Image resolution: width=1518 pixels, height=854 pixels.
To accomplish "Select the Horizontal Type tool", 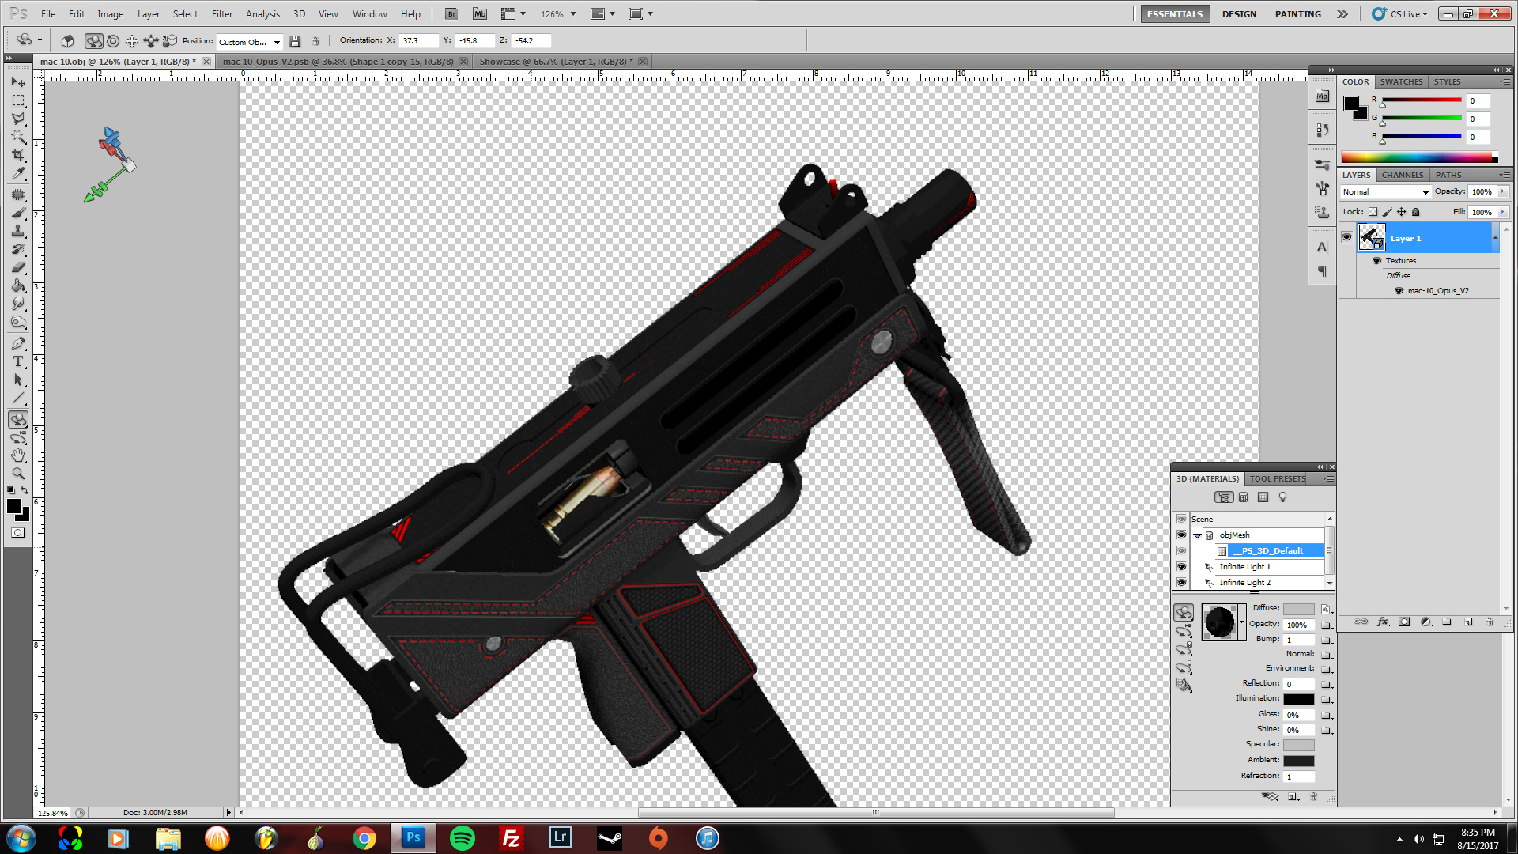I will 18,362.
